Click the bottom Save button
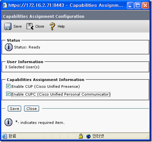152x142 pixels. click(x=15, y=109)
